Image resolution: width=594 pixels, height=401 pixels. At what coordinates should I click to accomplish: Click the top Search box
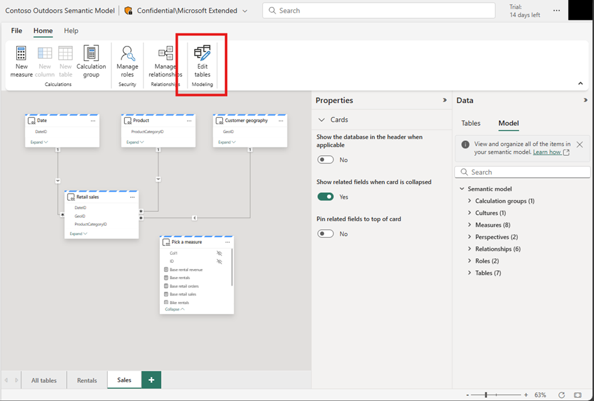coord(379,11)
